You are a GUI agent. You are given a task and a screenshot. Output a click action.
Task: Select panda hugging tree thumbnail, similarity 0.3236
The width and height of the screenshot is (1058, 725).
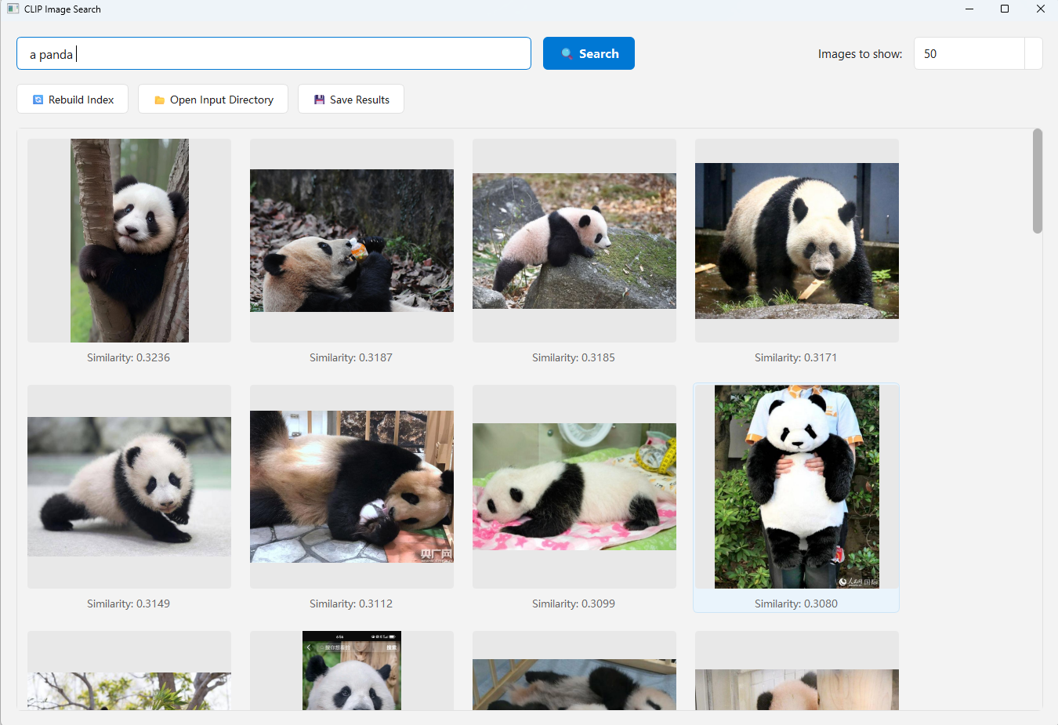pyautogui.click(x=129, y=241)
